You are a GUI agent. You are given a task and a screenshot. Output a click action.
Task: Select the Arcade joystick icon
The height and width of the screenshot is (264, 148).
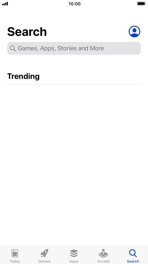click(103, 253)
